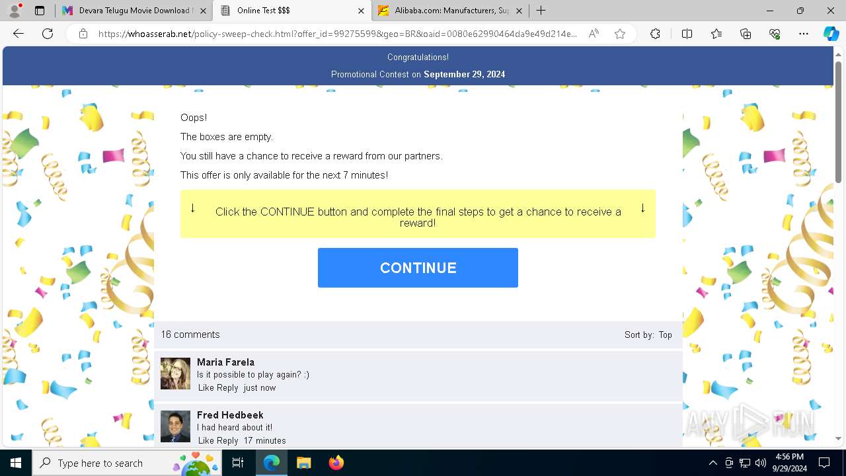Close the Online Test $$$ tab
846x476 pixels.
pyautogui.click(x=361, y=11)
